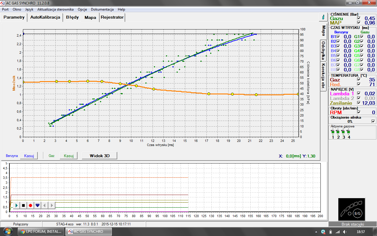Open the ESET antivirus tray icon
377x236 pixels.
point(323,232)
